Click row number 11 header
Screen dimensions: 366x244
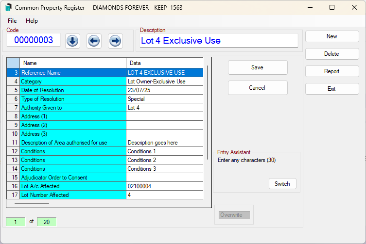coord(13,143)
